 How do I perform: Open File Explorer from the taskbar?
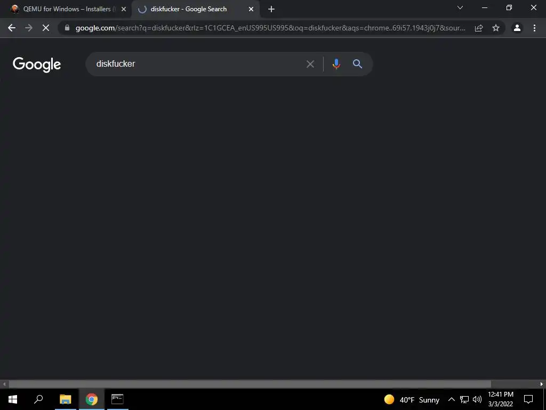click(65, 399)
